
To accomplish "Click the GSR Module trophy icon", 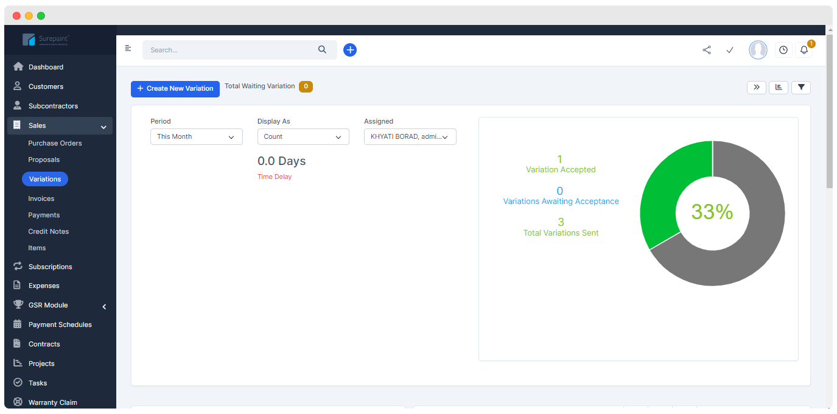I will [x=18, y=305].
